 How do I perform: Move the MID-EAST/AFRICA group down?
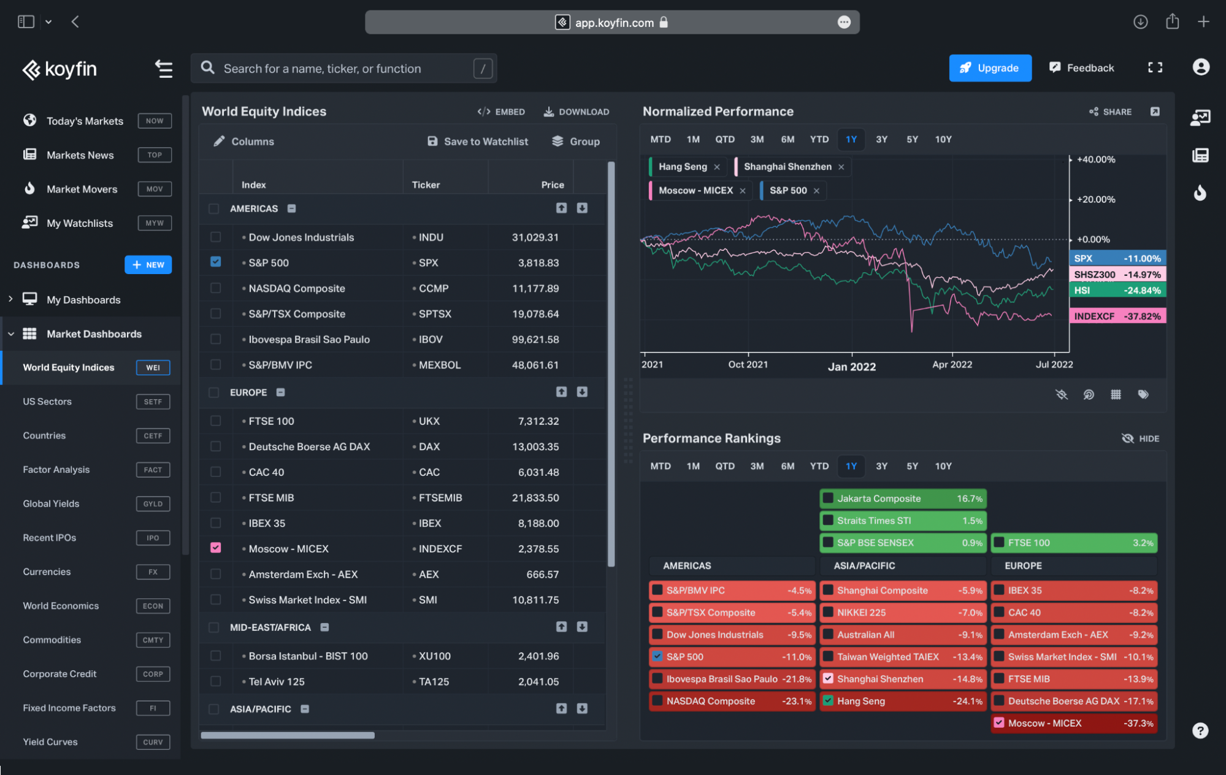tap(582, 627)
